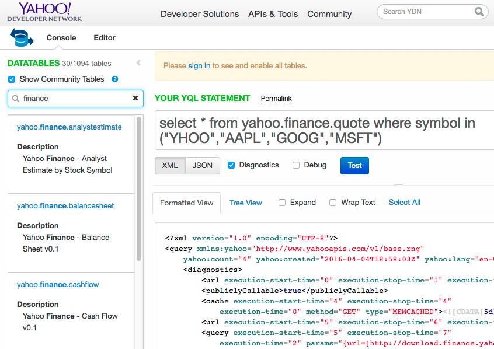The image size is (494, 349).
Task: Check the Expand option above the results
Action: pyautogui.click(x=281, y=202)
